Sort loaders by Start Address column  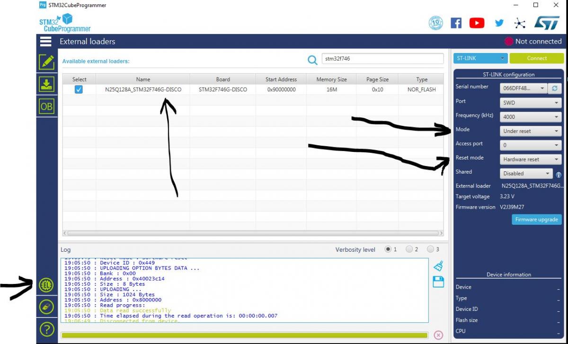[x=281, y=79]
